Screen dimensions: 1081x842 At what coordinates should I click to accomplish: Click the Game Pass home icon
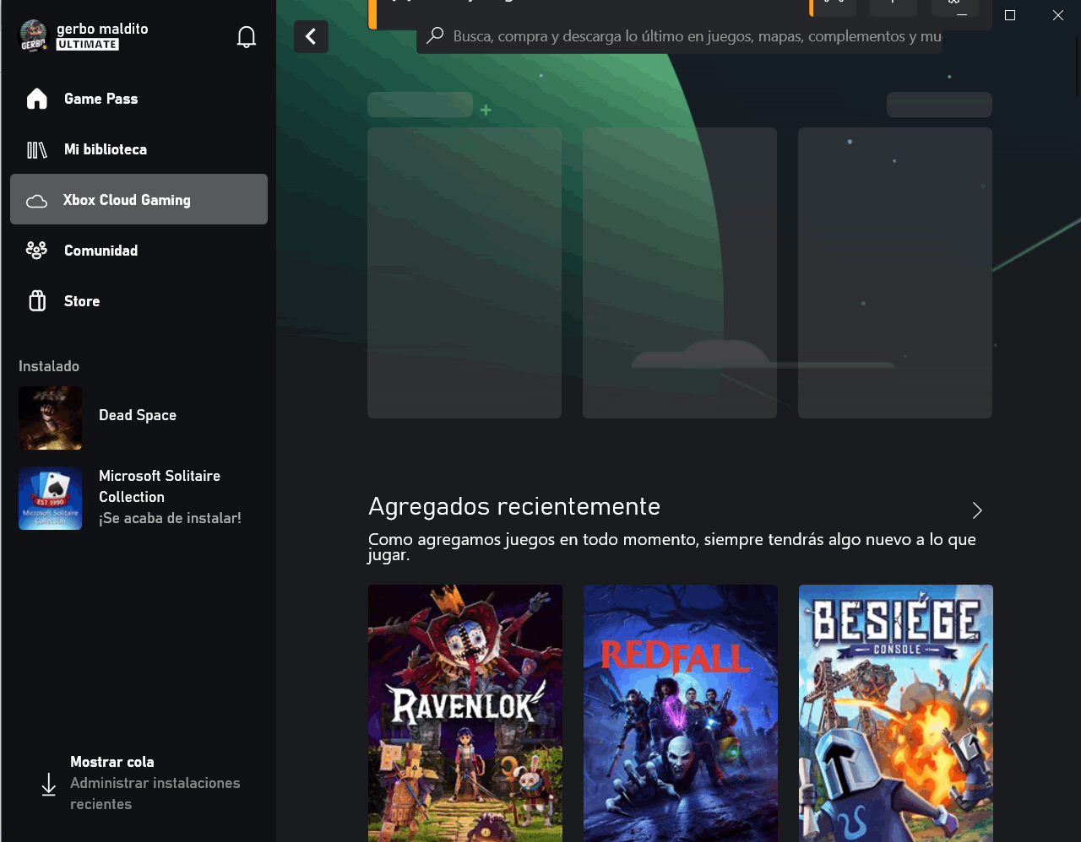(37, 99)
